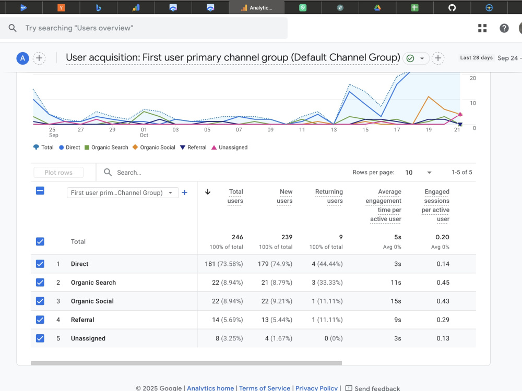Open the Privacy Policy link
Image resolution: width=522 pixels, height=391 pixels.
click(x=317, y=388)
